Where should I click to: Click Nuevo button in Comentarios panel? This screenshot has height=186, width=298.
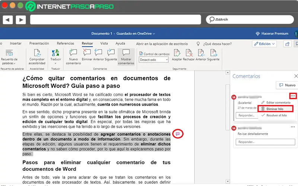[287, 85]
